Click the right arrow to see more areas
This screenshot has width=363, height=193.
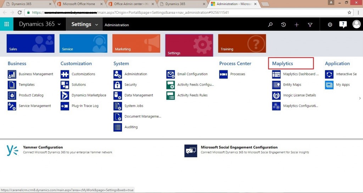(x=360, y=98)
